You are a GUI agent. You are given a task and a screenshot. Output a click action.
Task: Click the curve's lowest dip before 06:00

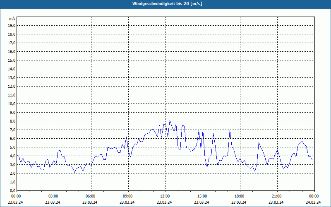(74, 172)
